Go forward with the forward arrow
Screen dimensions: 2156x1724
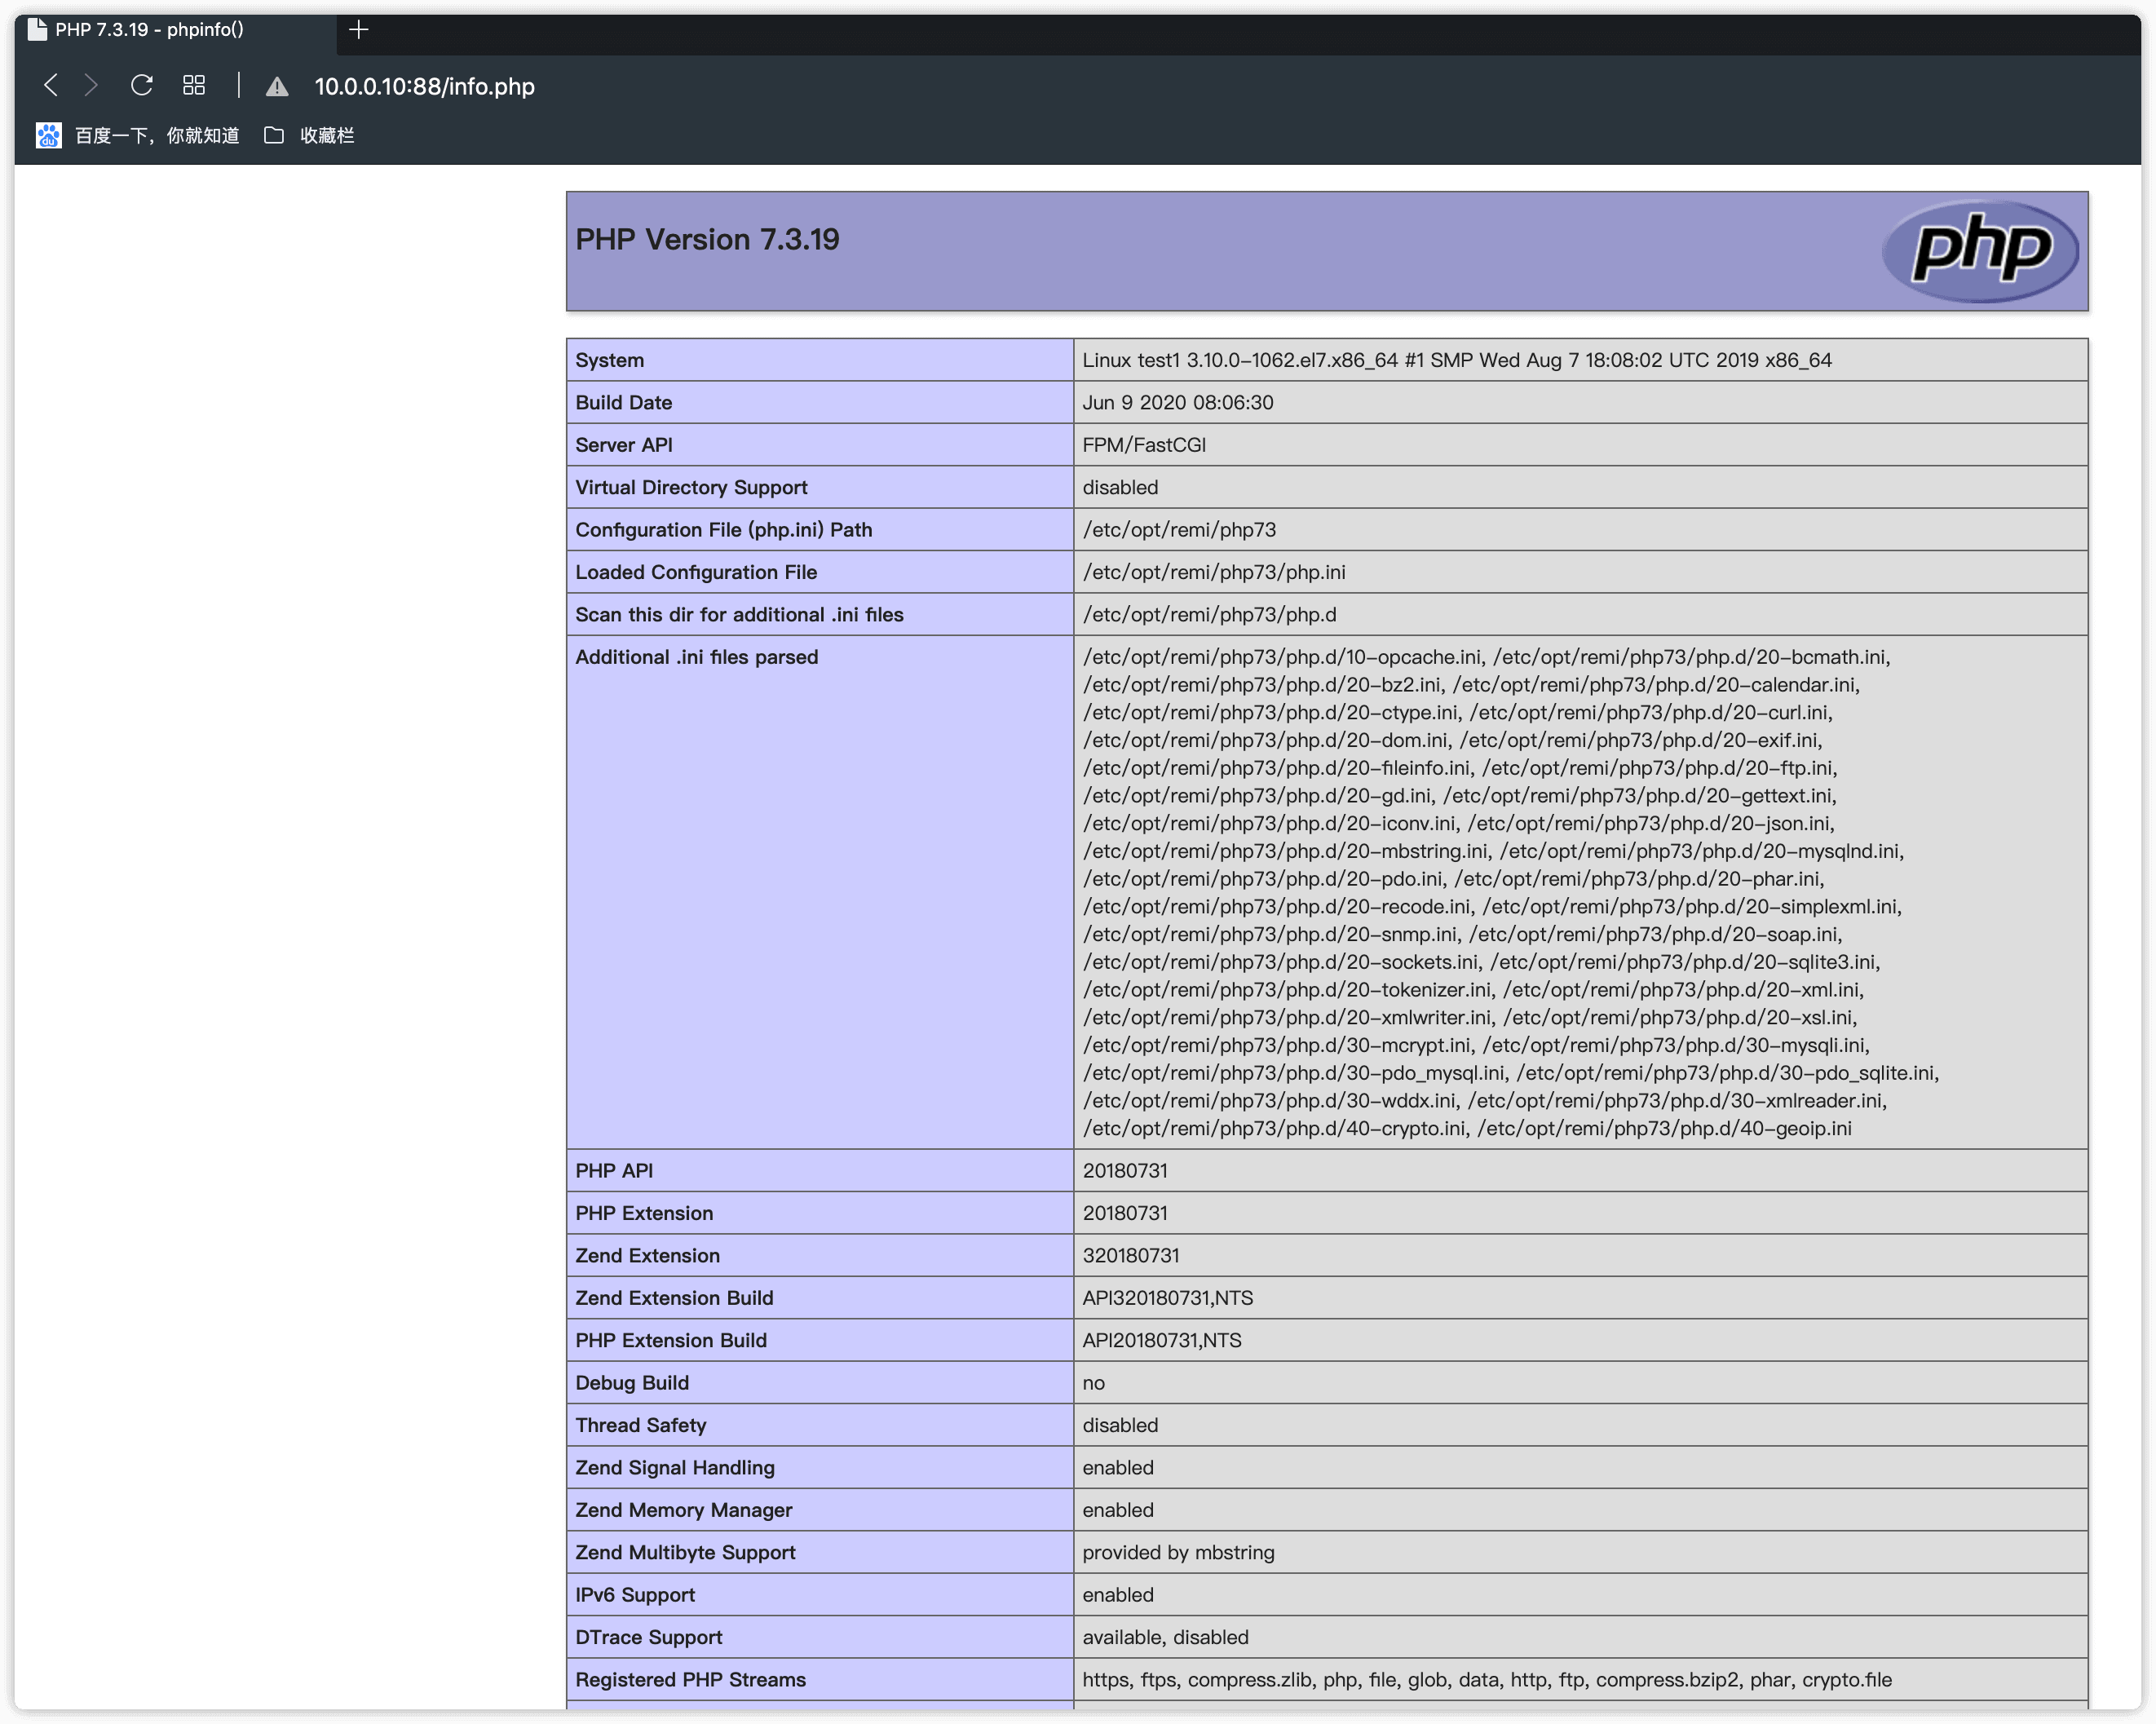(x=91, y=86)
